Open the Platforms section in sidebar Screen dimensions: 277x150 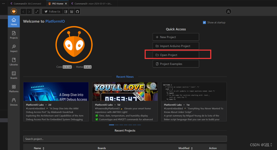(14, 88)
